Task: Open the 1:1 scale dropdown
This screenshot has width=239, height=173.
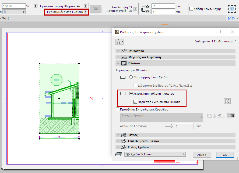Action: 14,12
